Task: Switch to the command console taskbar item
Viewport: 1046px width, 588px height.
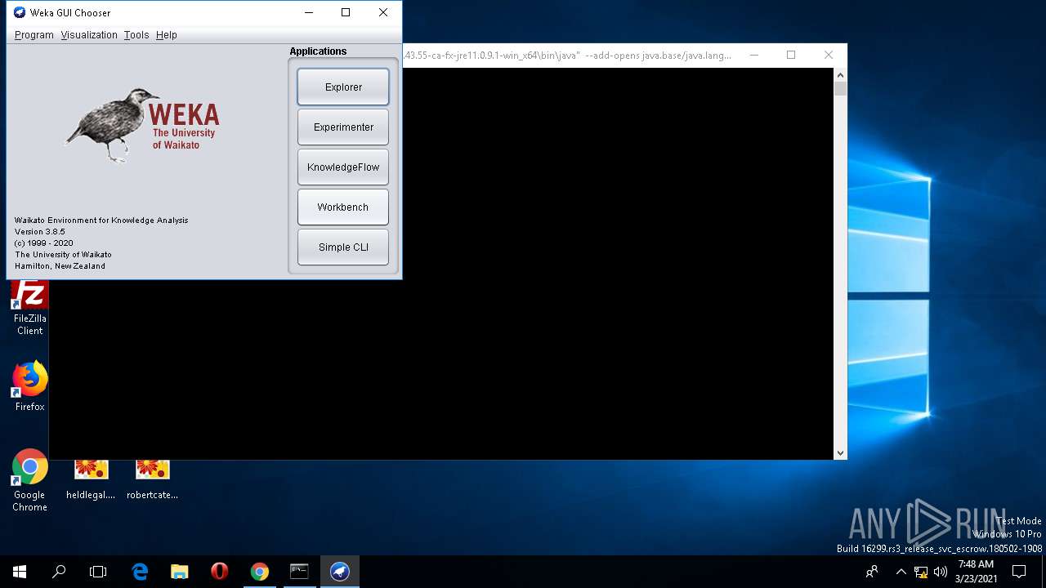Action: (x=299, y=572)
